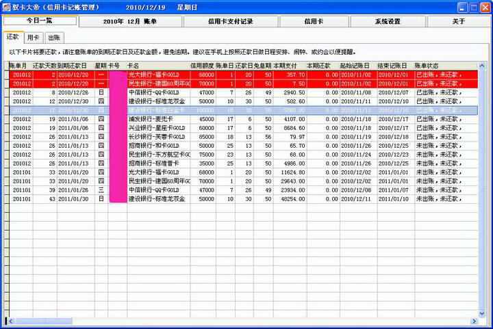The image size is (493, 329).
Task: Close the 驭卡大帝 window
Action: click(x=483, y=7)
